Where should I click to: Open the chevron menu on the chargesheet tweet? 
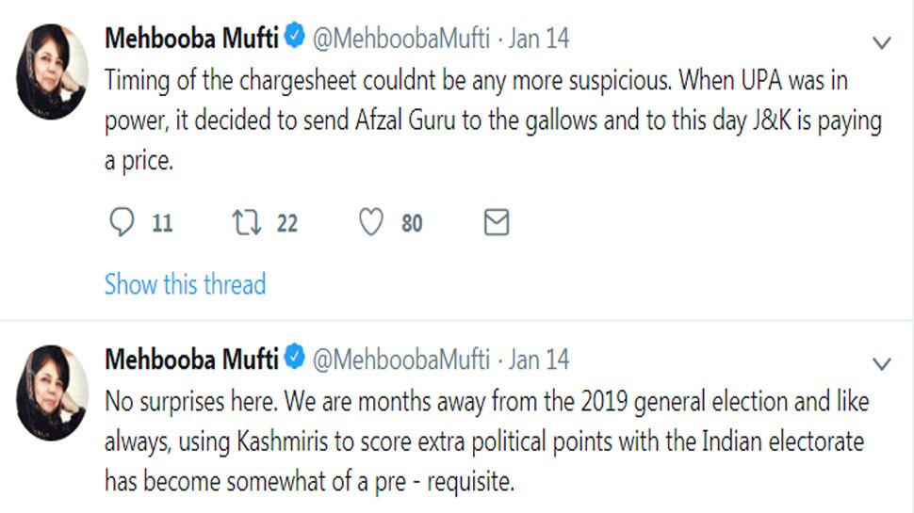(882, 43)
